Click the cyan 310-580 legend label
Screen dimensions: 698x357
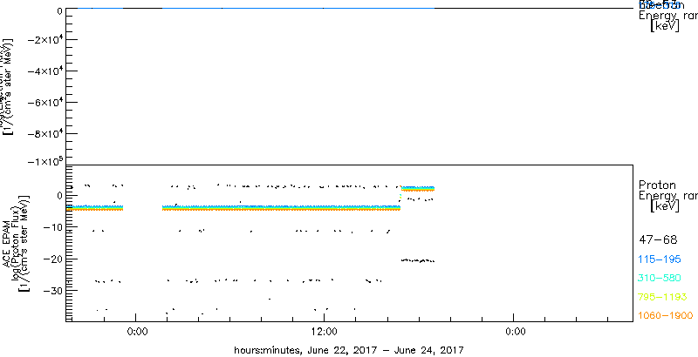coord(660,279)
